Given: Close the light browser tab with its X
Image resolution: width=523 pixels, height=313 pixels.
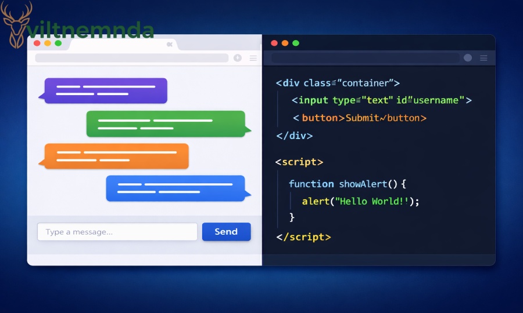Looking at the screenshot, I should [170, 44].
